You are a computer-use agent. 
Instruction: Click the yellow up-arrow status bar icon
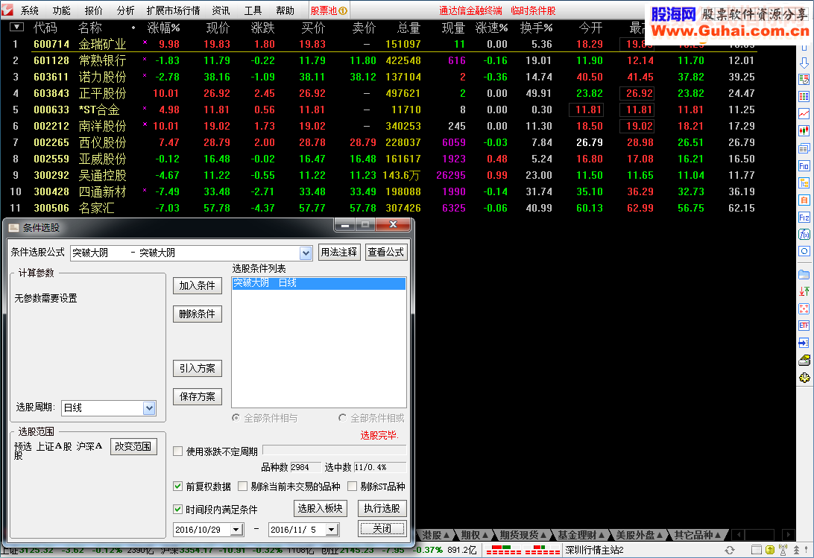point(770,550)
